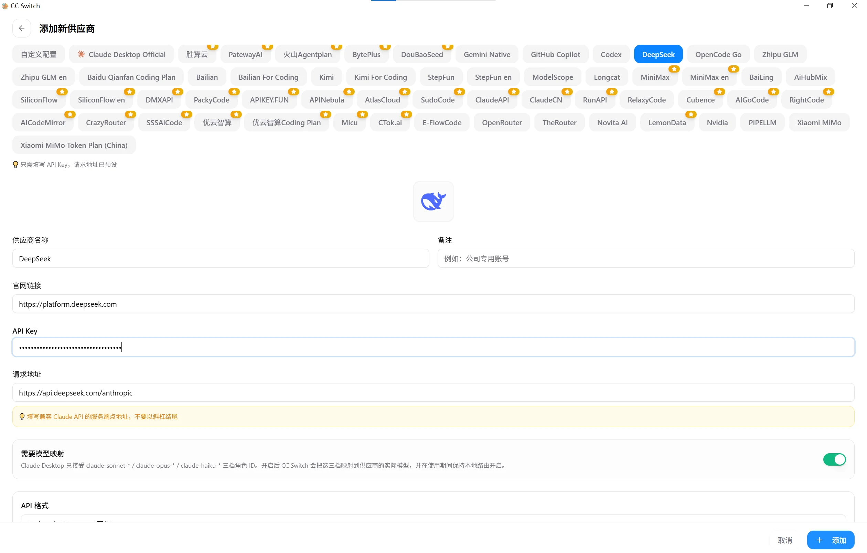Select the Zhipu GLM en preset
The width and height of the screenshot is (867, 553).
point(44,77)
